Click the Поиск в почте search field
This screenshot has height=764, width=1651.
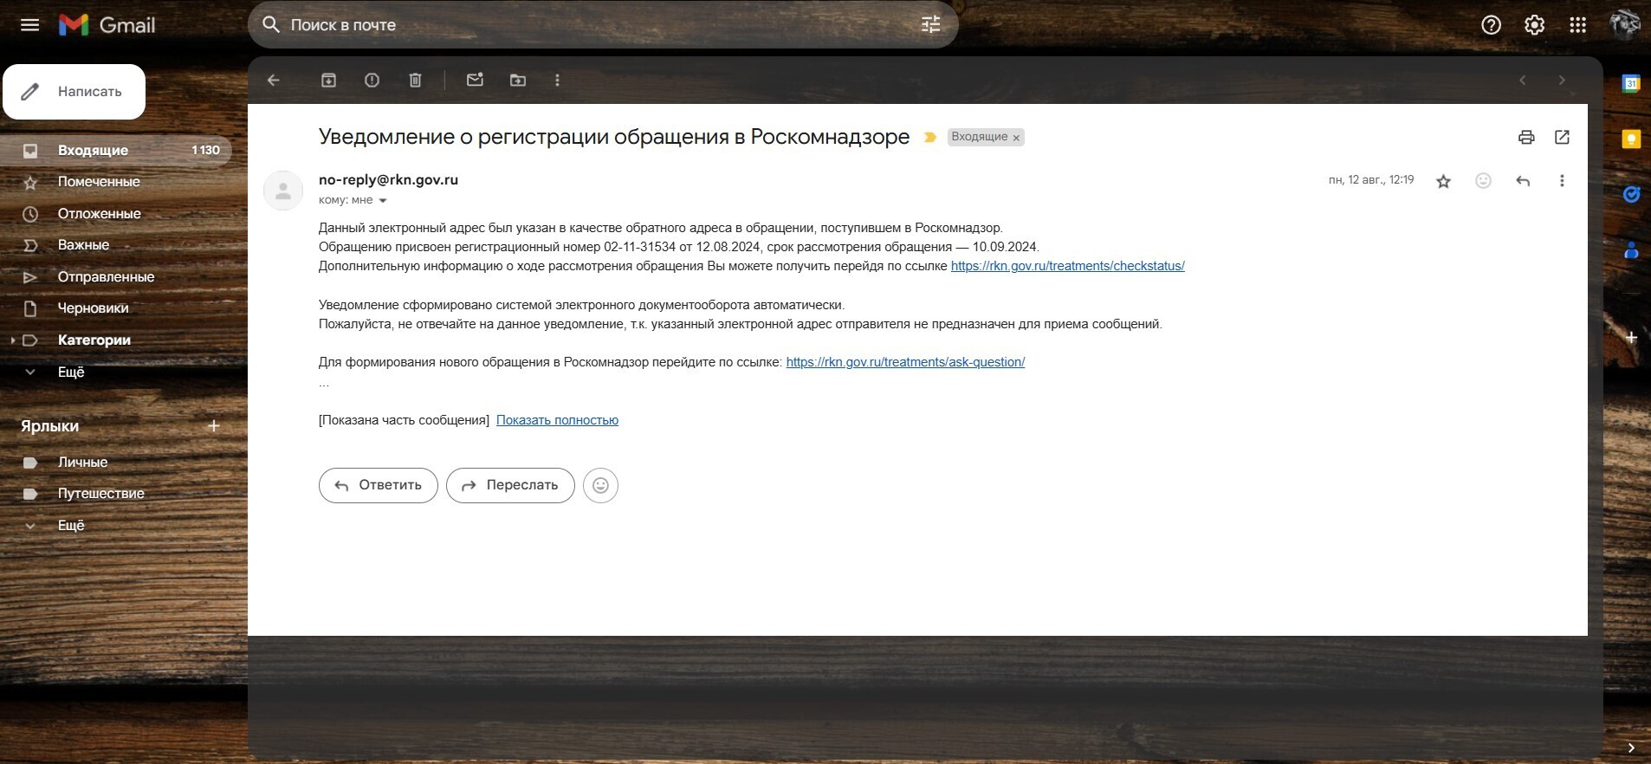point(589,25)
